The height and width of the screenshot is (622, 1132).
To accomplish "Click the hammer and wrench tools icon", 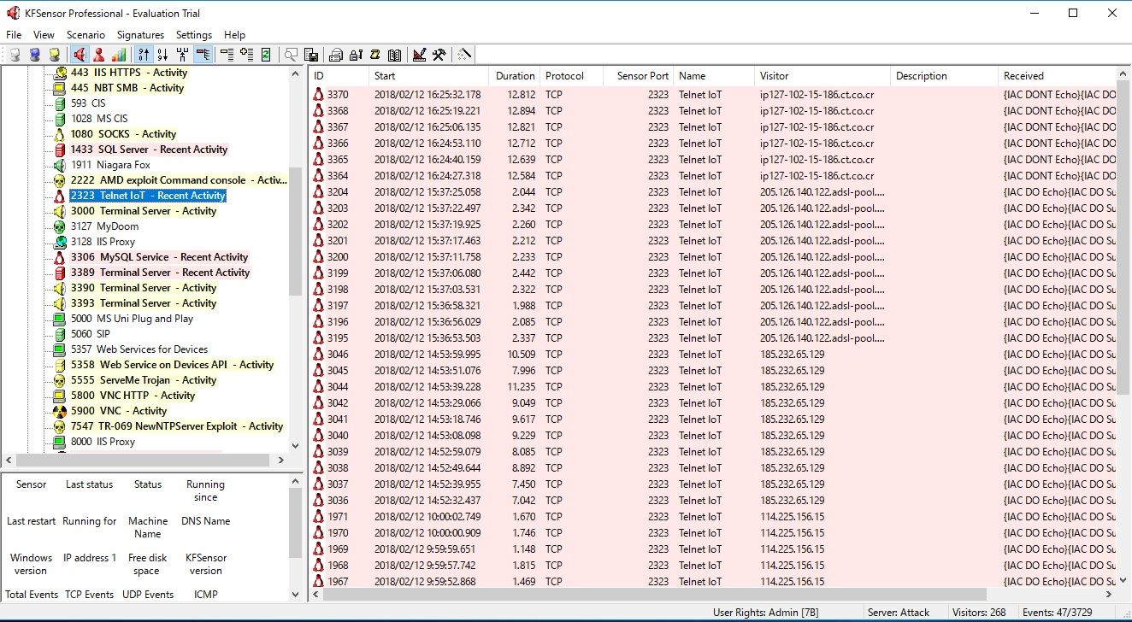I will [x=439, y=55].
